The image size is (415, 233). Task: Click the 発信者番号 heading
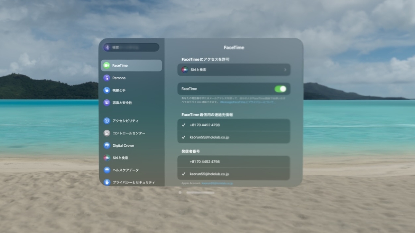click(191, 151)
